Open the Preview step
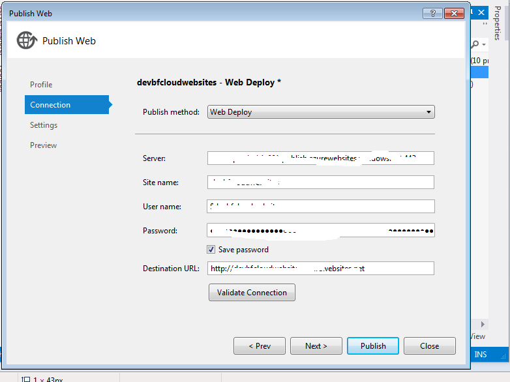510x382 pixels. click(x=43, y=145)
